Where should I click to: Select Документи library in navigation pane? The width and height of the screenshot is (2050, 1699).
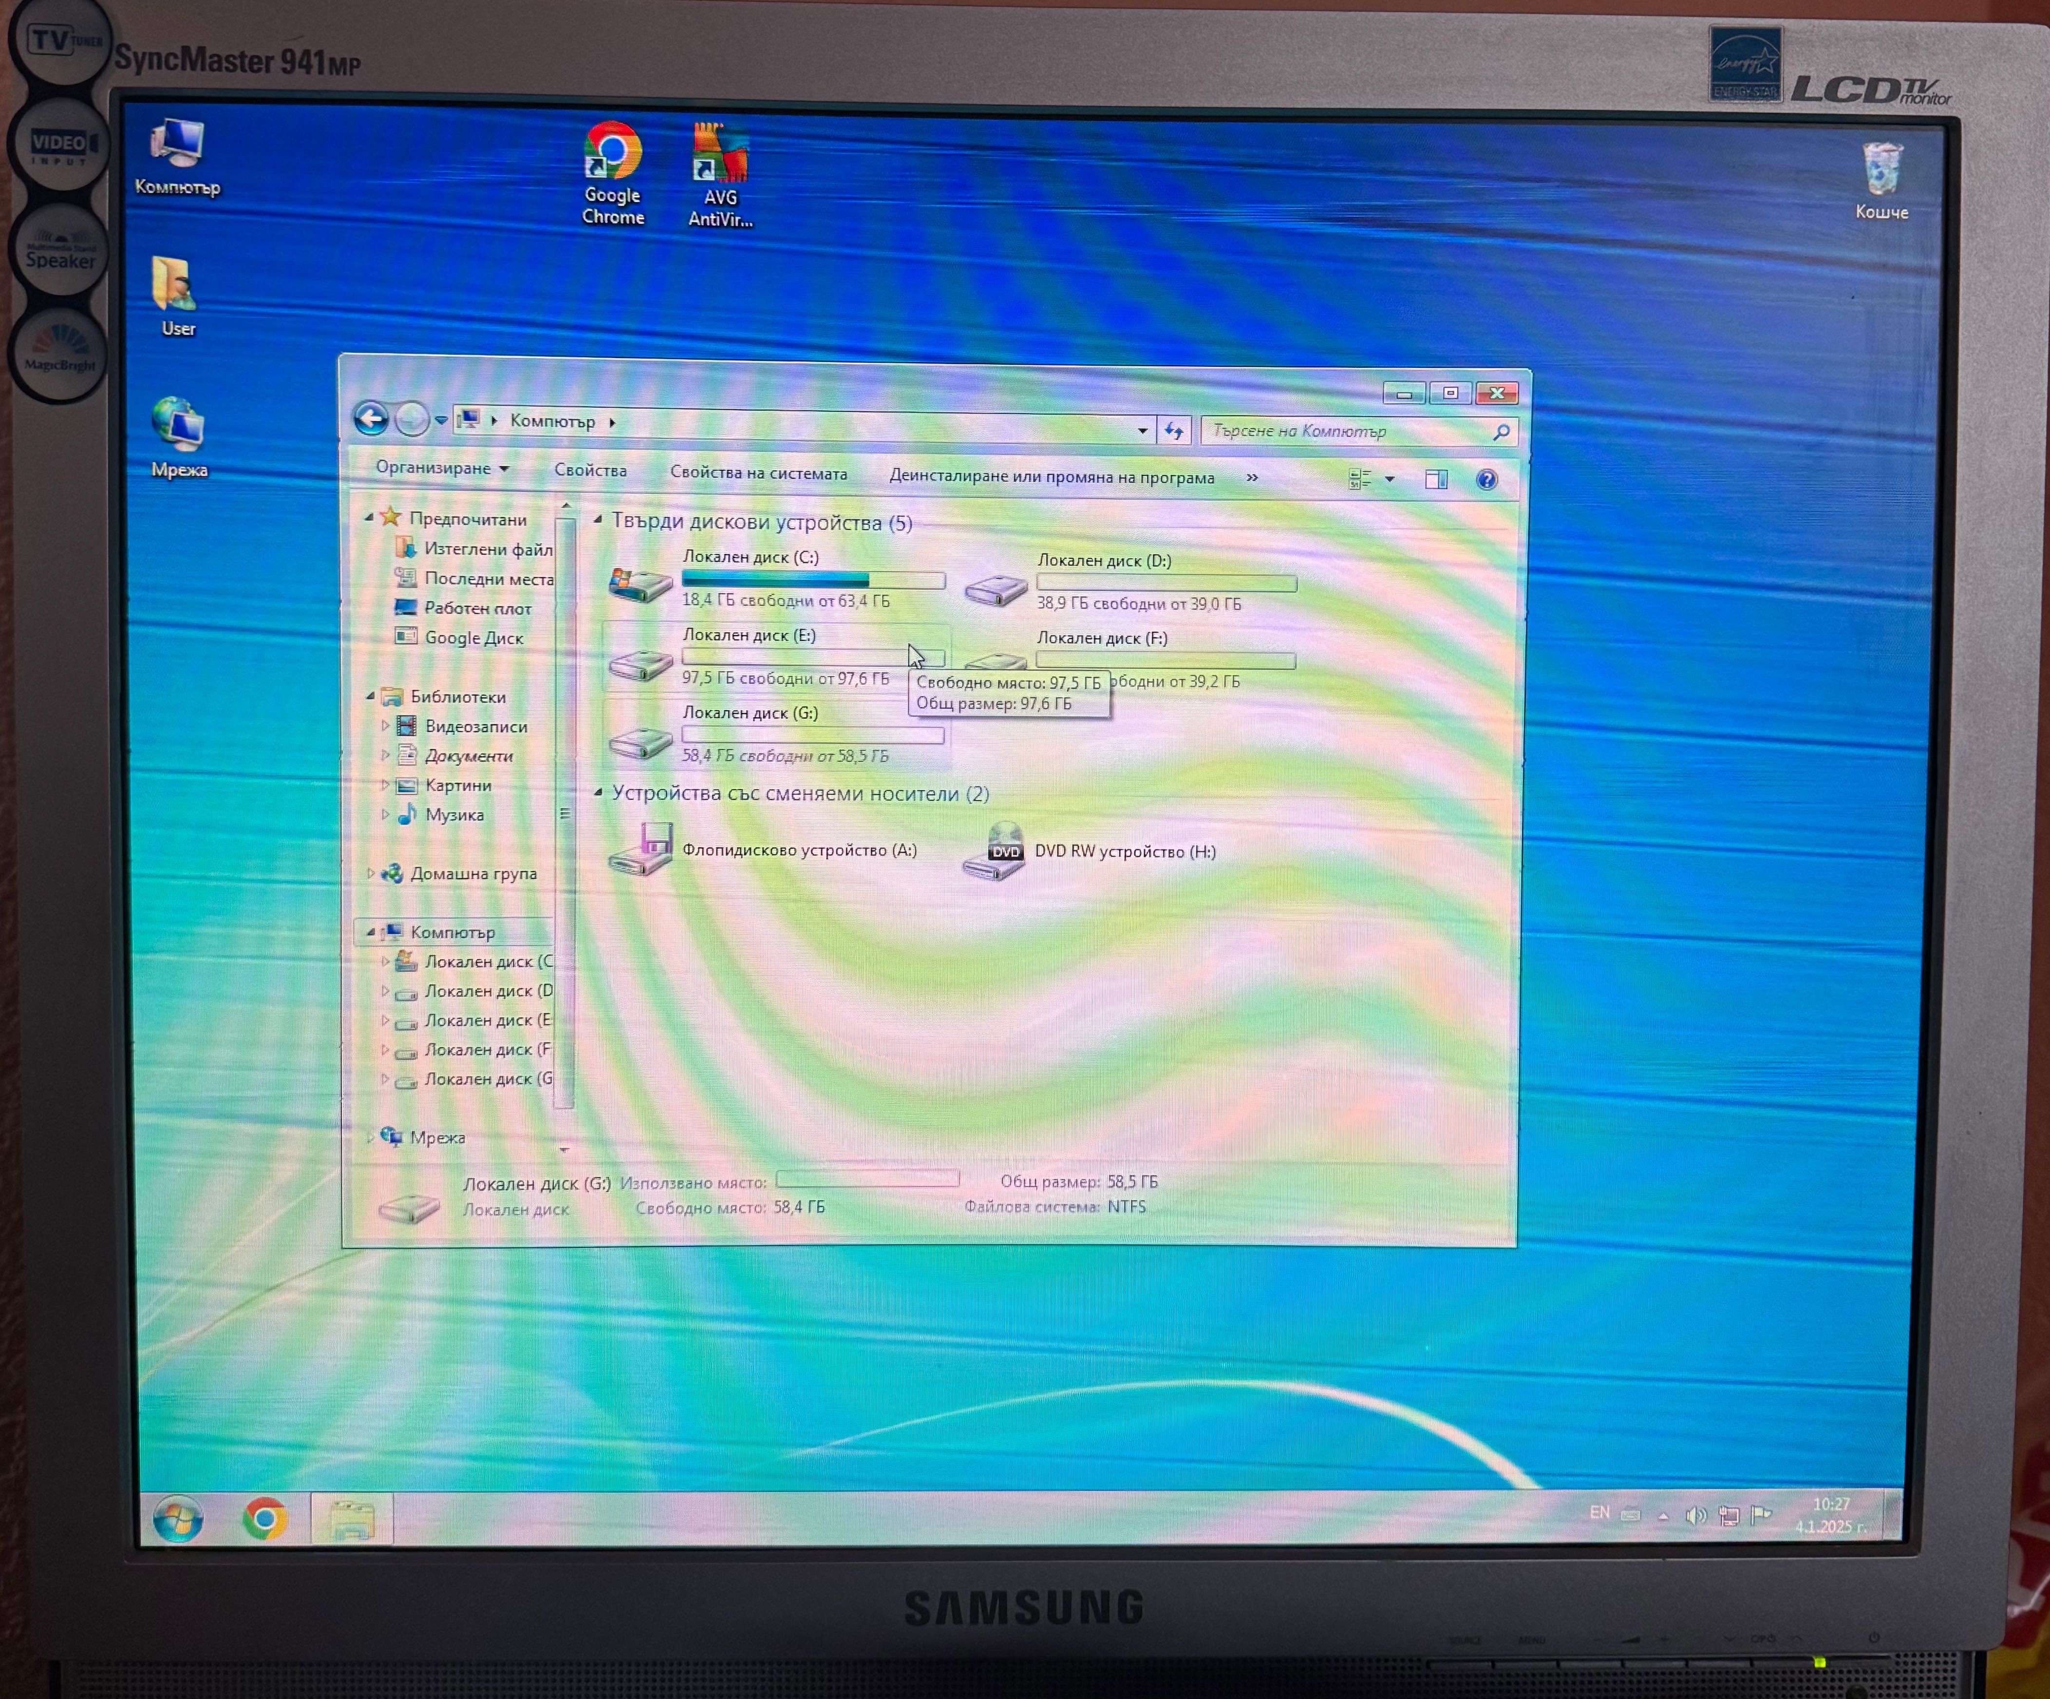455,755
